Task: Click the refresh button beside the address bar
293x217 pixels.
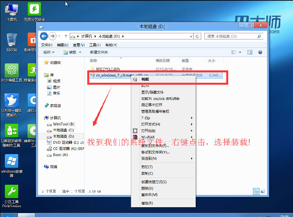Action: pos(198,36)
